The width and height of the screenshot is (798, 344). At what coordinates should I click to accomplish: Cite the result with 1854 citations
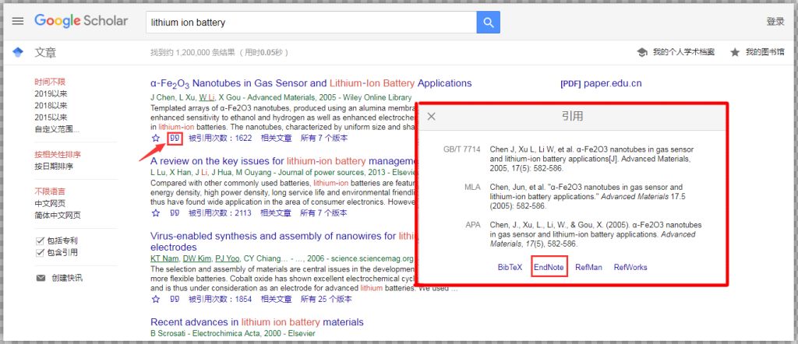point(175,300)
